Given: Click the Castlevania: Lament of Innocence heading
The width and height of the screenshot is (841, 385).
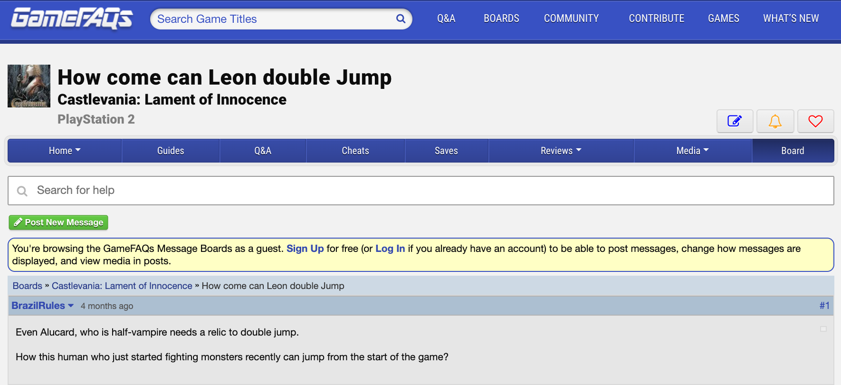Looking at the screenshot, I should click(x=172, y=99).
